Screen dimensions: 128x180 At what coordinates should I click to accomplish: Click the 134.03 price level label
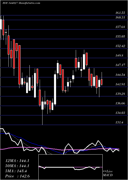pos(120,113)
